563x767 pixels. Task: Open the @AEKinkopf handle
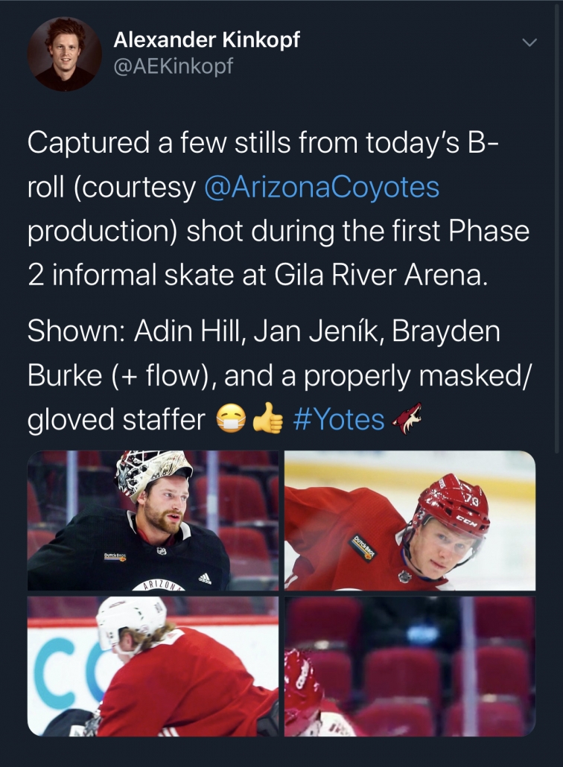pyautogui.click(x=174, y=65)
